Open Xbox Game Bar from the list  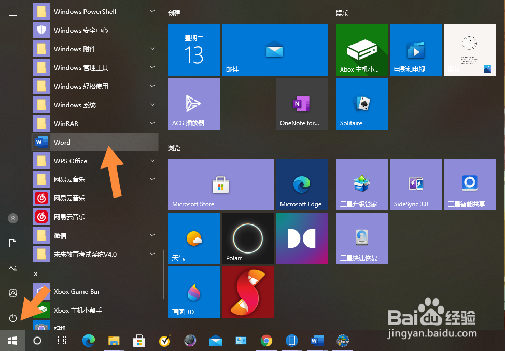pos(95,292)
